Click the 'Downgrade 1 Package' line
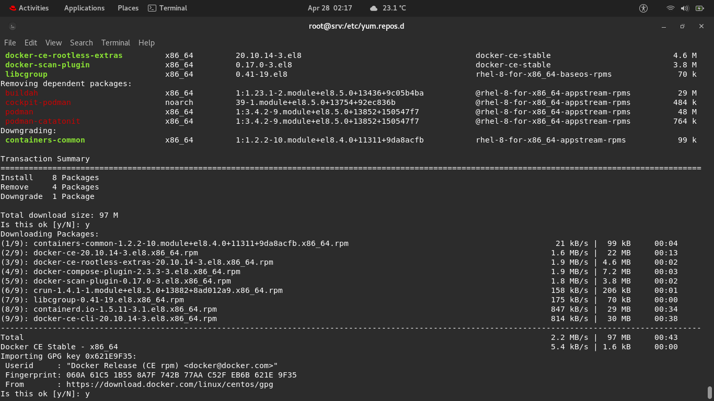The width and height of the screenshot is (714, 401). [x=48, y=196]
